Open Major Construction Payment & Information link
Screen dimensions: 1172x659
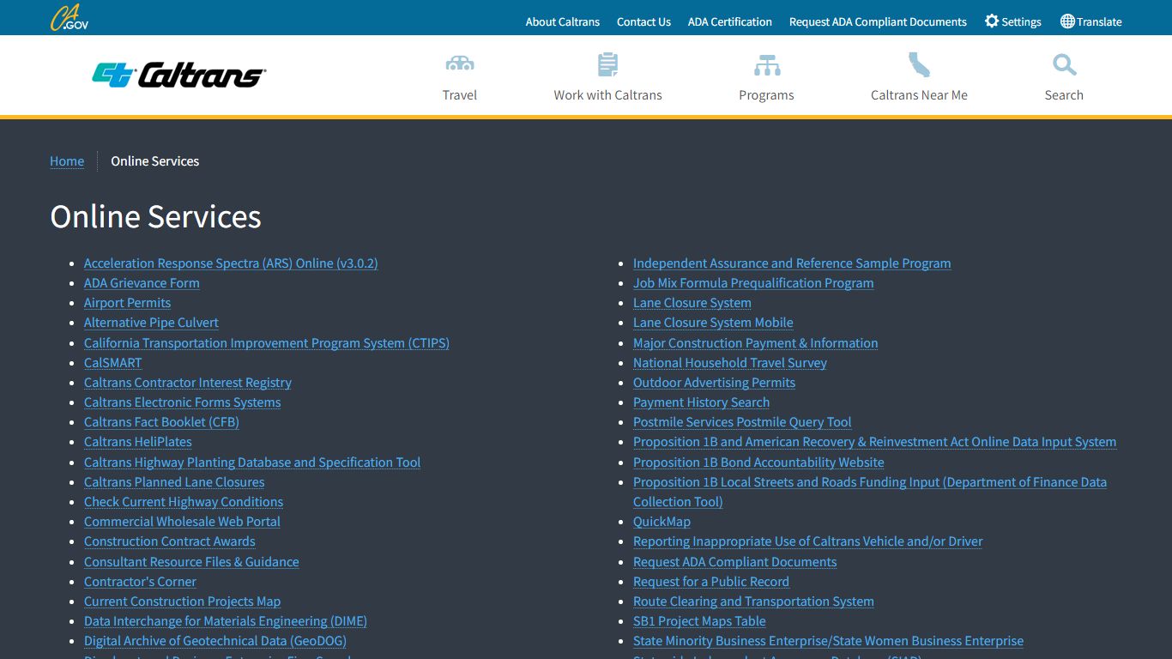[x=756, y=343]
